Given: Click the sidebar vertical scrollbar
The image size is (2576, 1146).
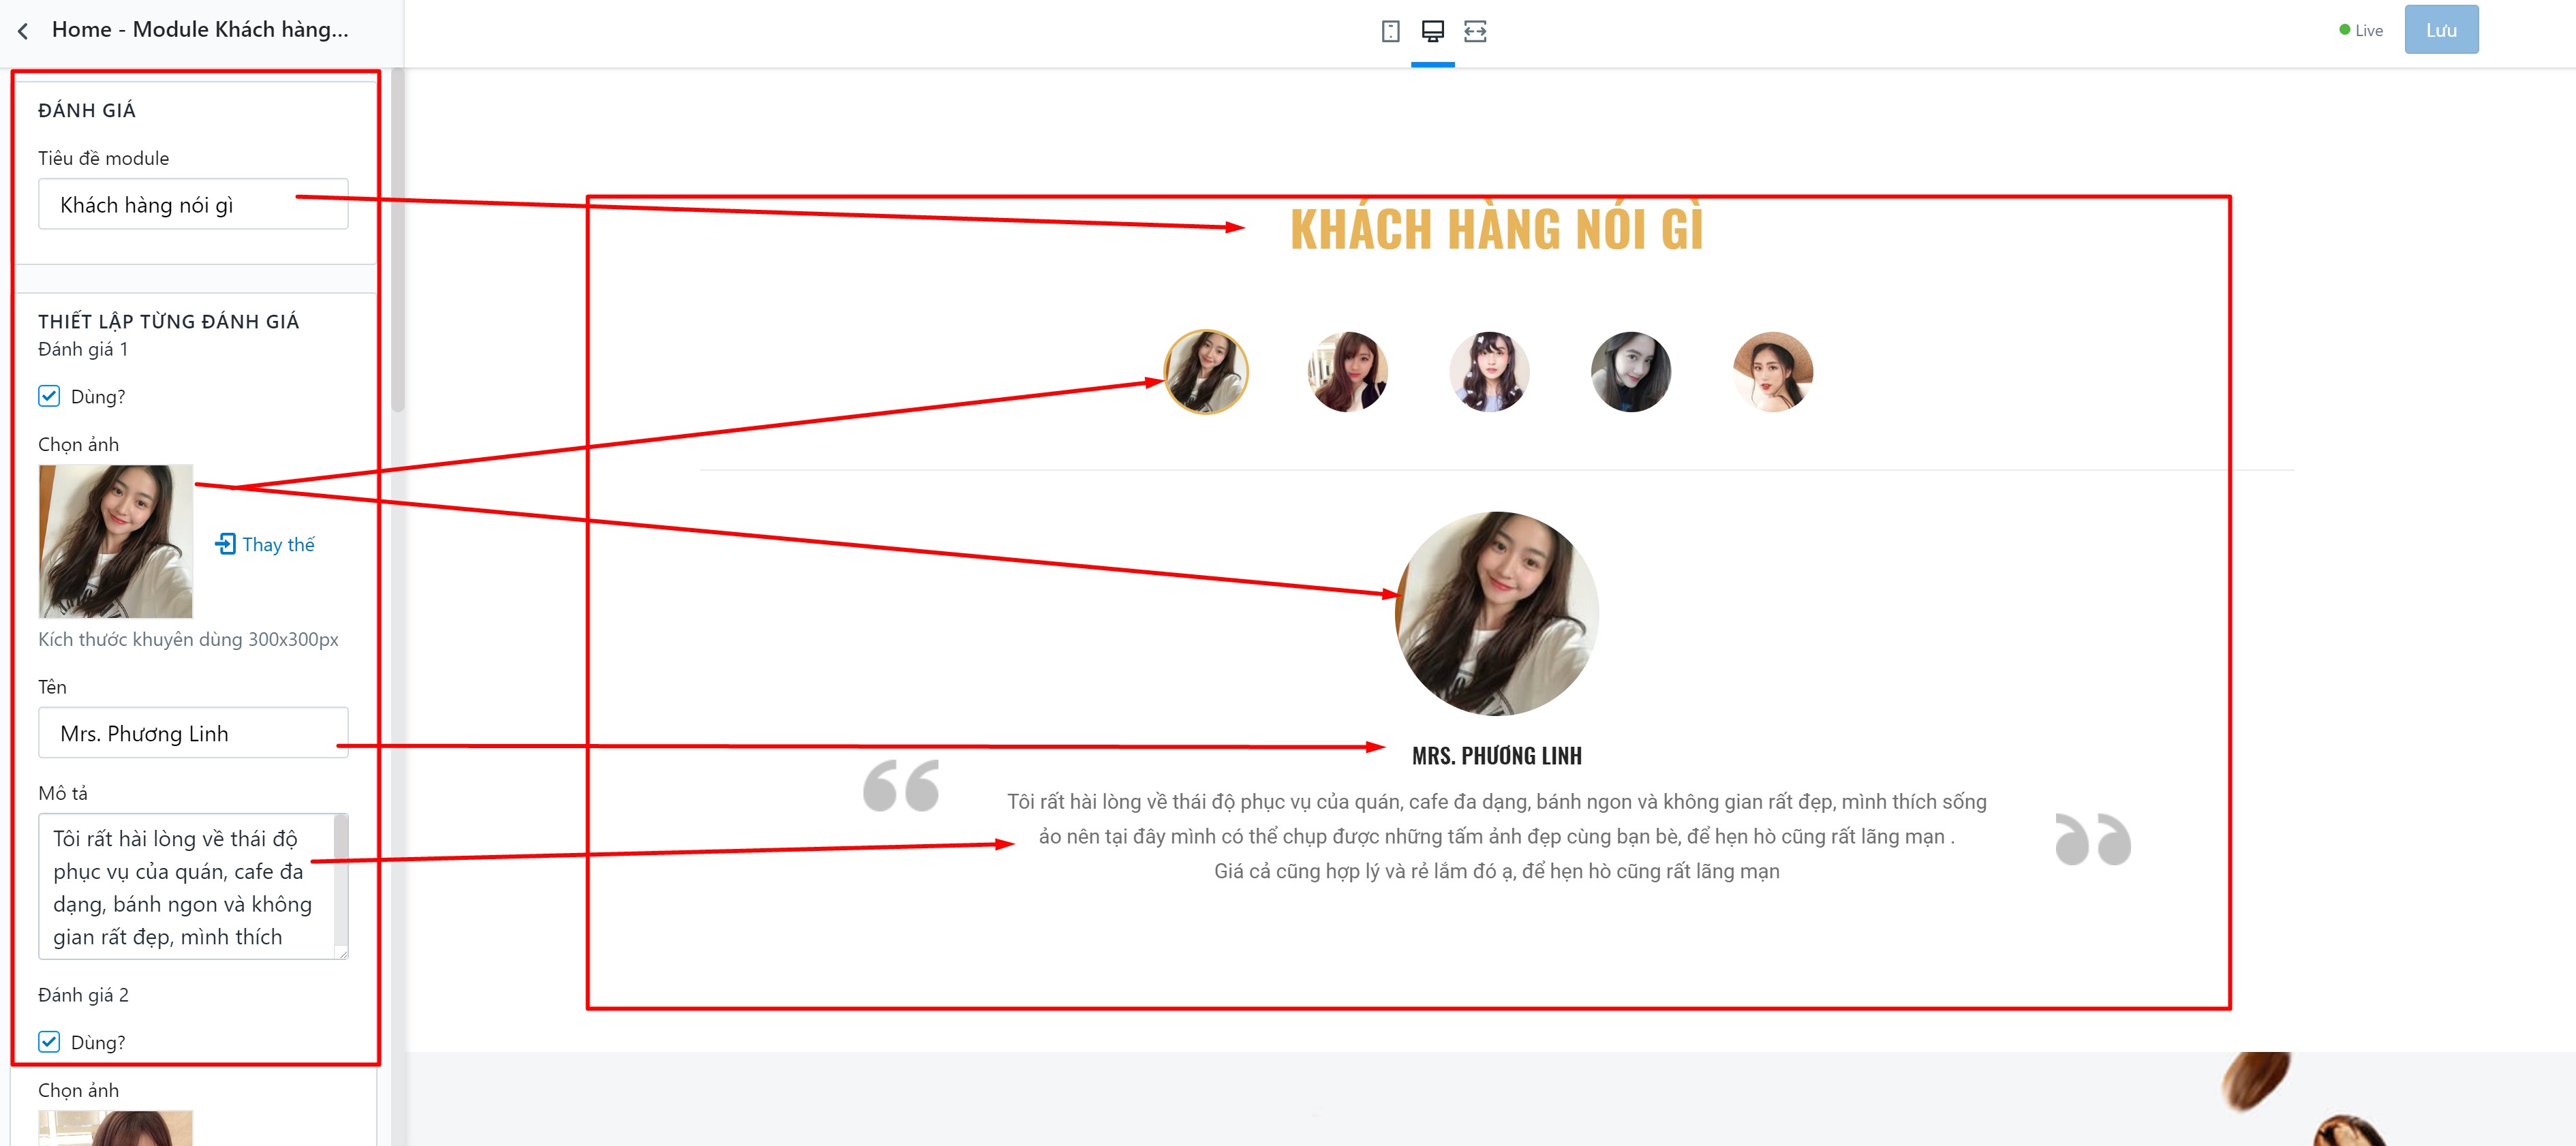Looking at the screenshot, I should coord(398,240).
